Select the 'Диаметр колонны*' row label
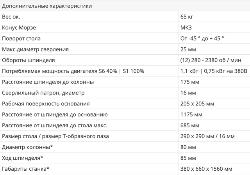250x175 pixels. [27, 147]
